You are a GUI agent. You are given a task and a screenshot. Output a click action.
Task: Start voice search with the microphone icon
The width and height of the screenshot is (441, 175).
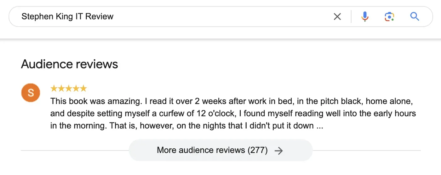click(x=365, y=17)
